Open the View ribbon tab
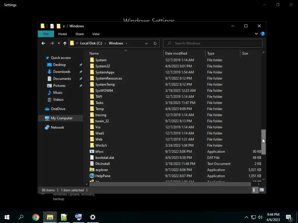 click(x=96, y=34)
